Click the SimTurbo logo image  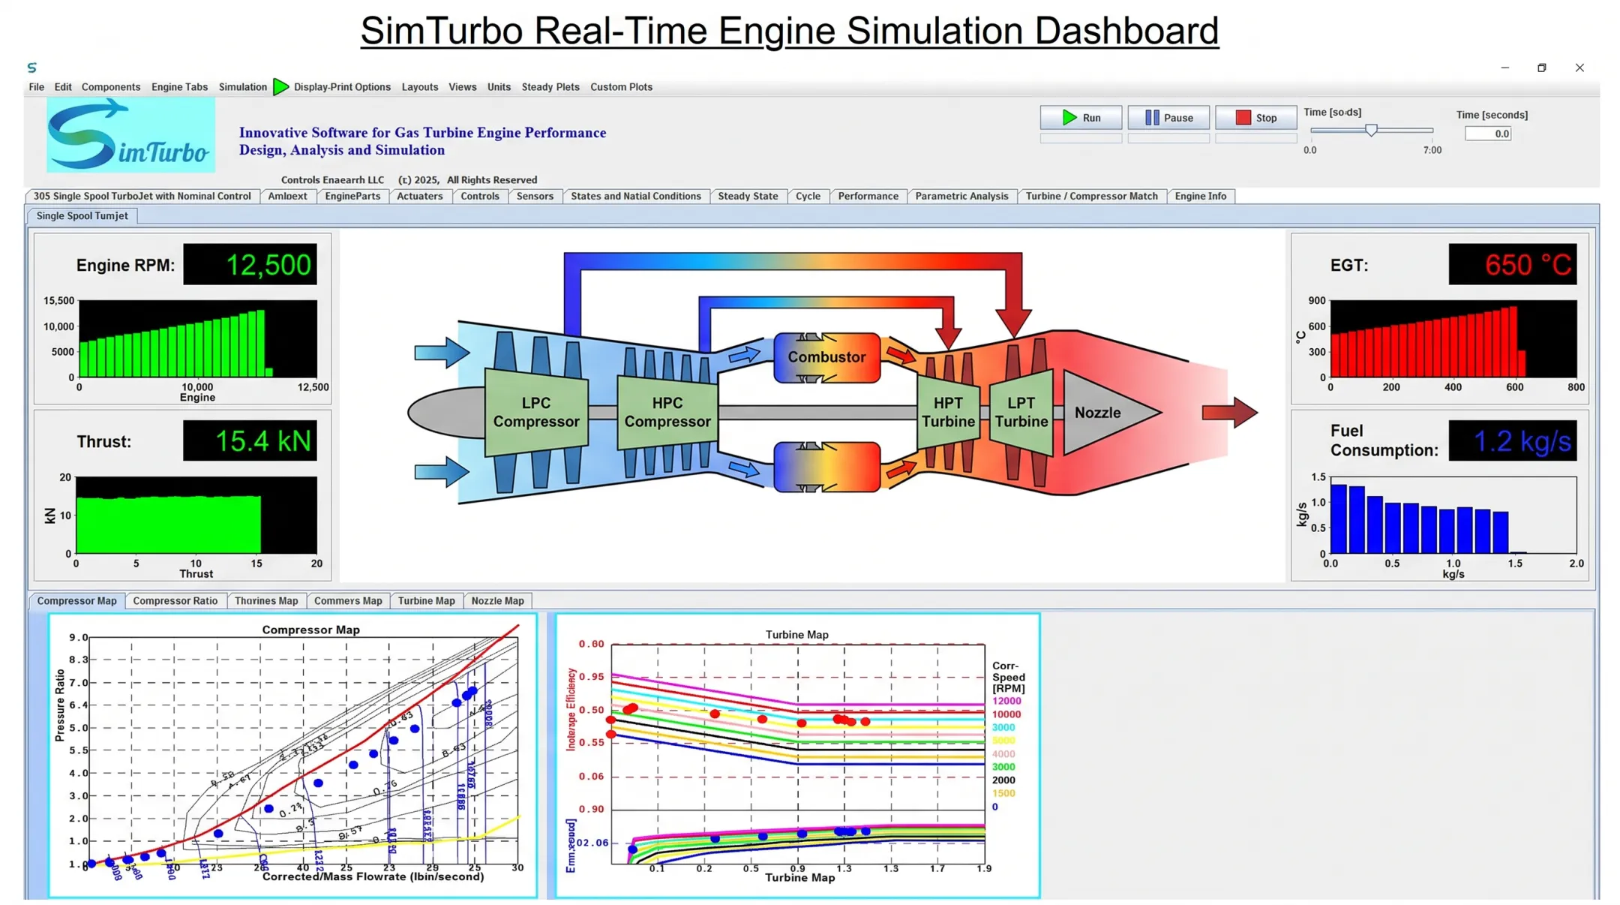tap(130, 136)
